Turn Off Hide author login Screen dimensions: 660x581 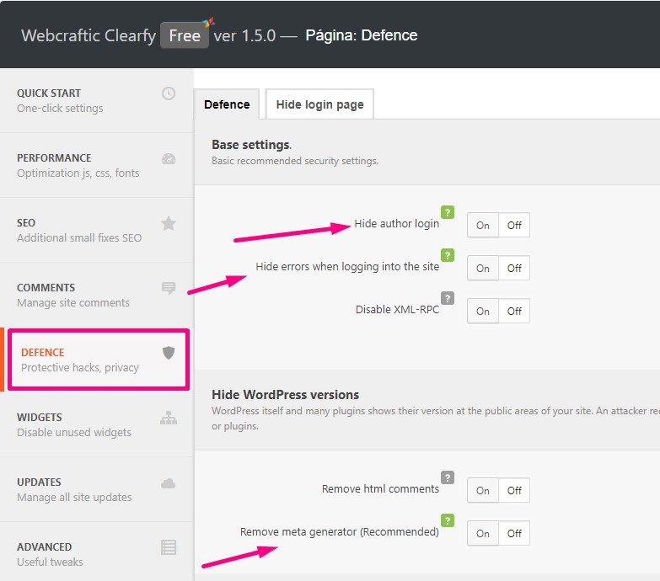[514, 226]
